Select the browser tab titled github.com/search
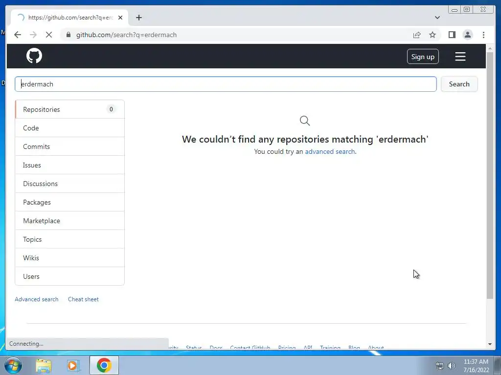This screenshot has height=375, width=501. (69, 18)
